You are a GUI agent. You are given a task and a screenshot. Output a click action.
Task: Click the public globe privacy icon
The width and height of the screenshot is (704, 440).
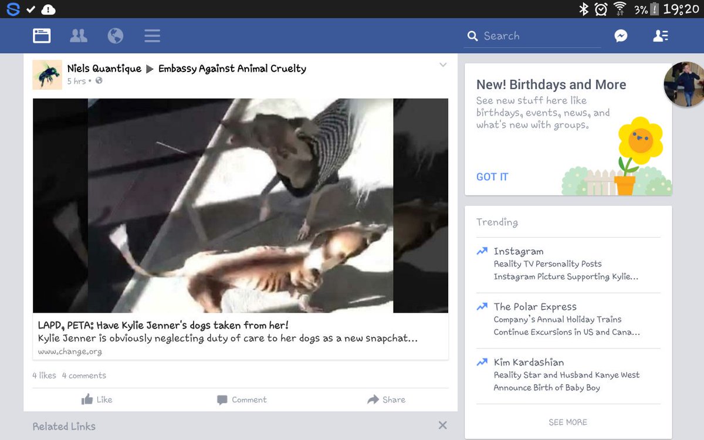point(99,81)
